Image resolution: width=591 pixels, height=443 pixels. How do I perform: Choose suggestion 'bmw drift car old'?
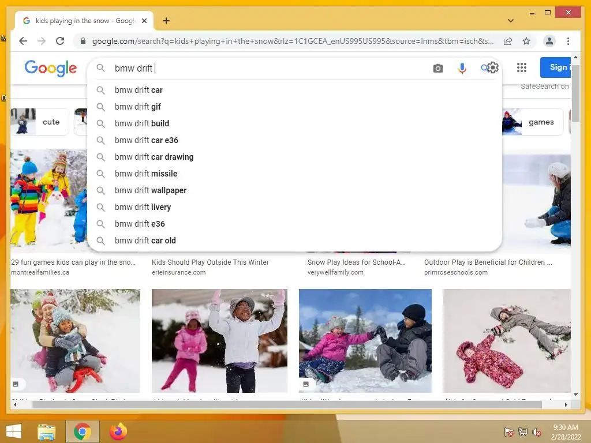(294, 241)
